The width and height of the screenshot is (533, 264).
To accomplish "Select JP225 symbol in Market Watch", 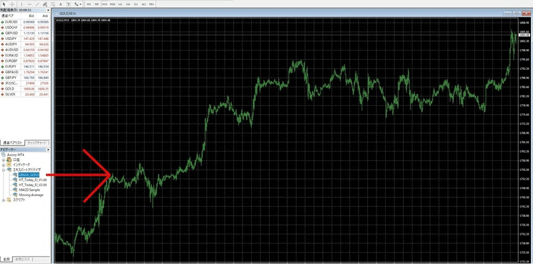I will point(25,83).
